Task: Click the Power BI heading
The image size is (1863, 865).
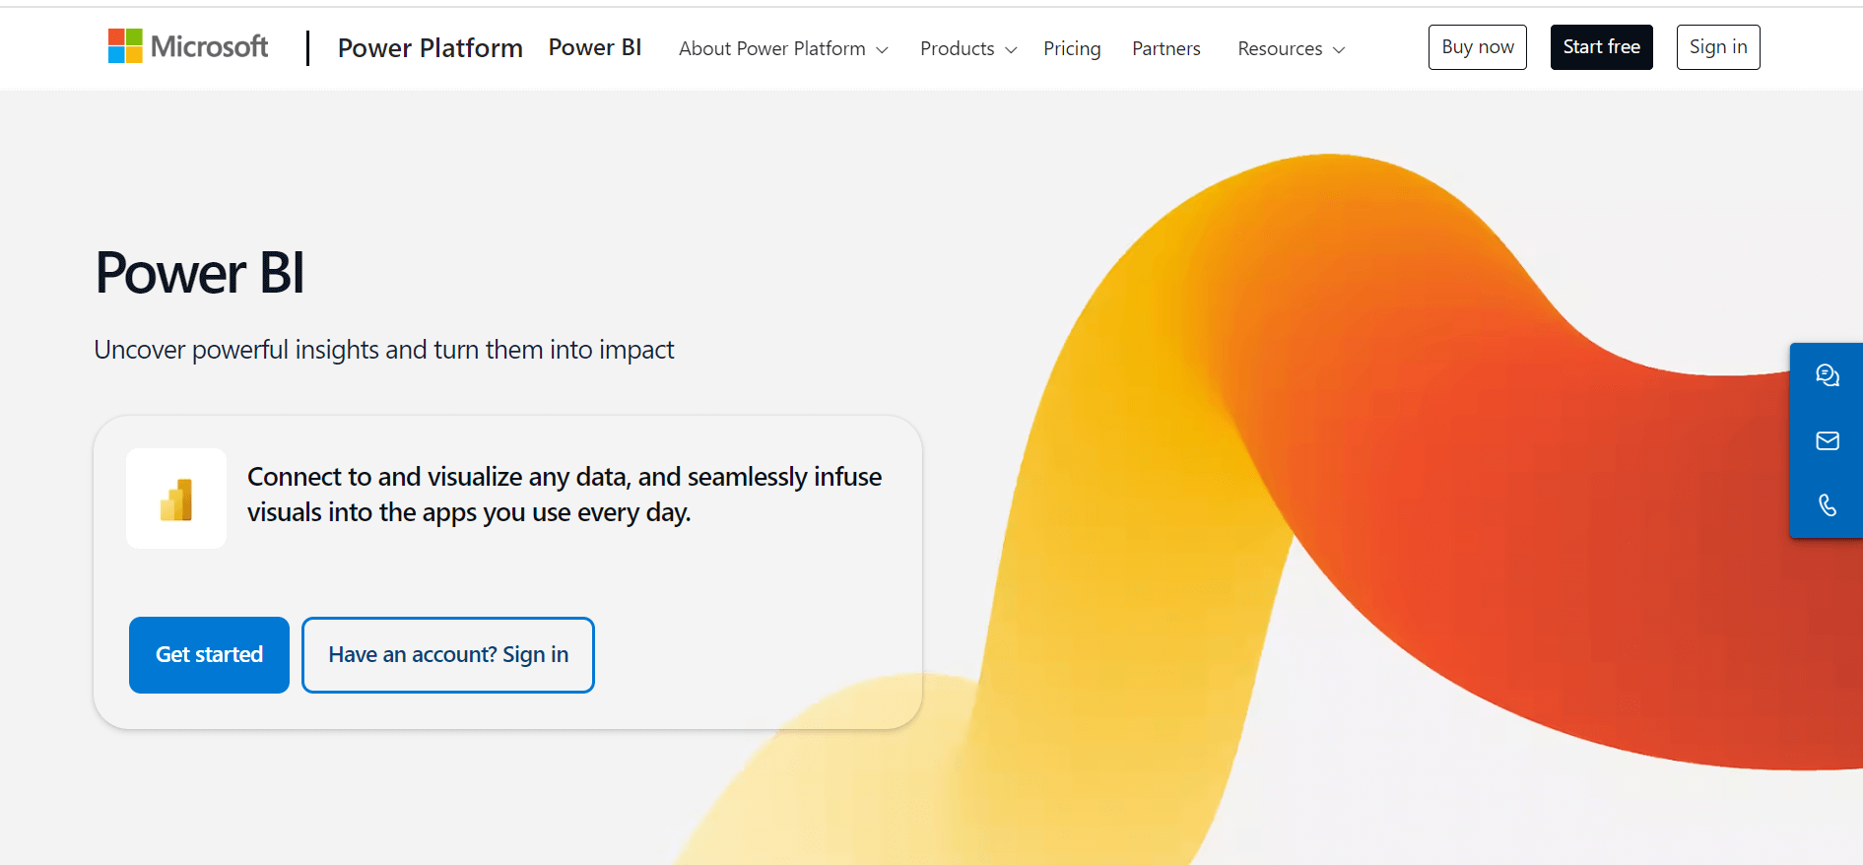Action: 199,274
